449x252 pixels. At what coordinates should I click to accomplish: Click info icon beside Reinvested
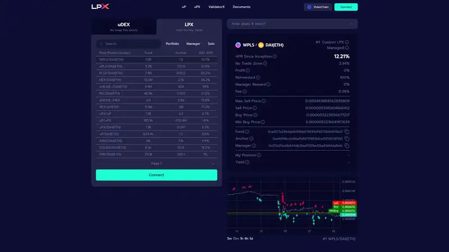click(258, 77)
